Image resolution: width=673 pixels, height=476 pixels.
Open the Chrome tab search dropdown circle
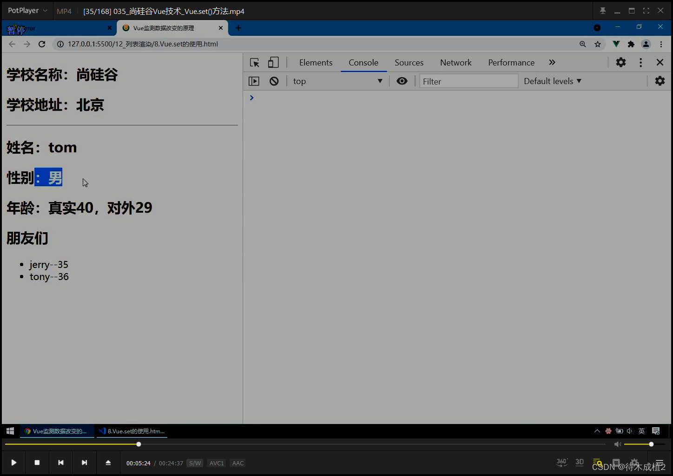597,28
